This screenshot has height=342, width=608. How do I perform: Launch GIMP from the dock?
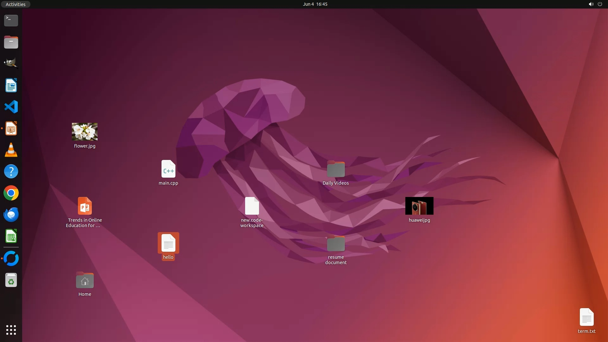point(11,63)
